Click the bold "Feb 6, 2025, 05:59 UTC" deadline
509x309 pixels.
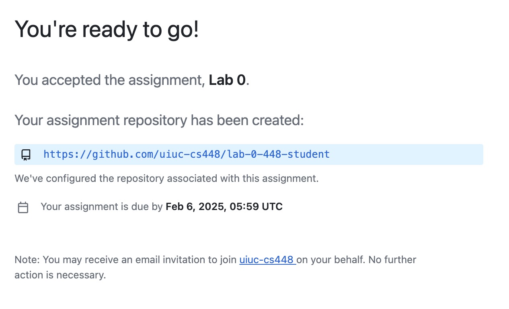pyautogui.click(x=224, y=207)
